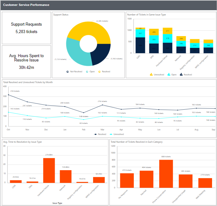
Task: Click the Support Requests 5,283 tickets card
Action: click(27, 28)
